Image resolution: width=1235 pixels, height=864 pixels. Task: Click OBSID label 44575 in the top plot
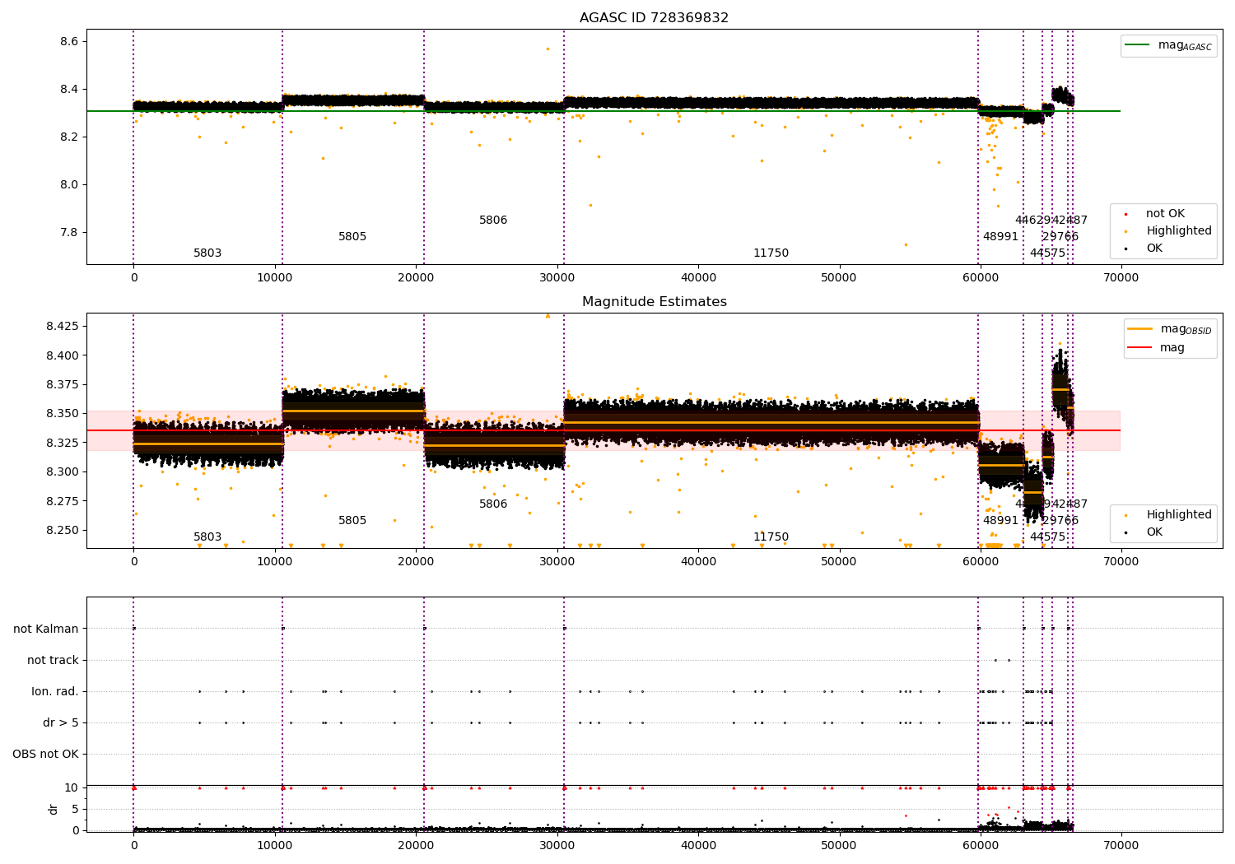tap(1047, 253)
